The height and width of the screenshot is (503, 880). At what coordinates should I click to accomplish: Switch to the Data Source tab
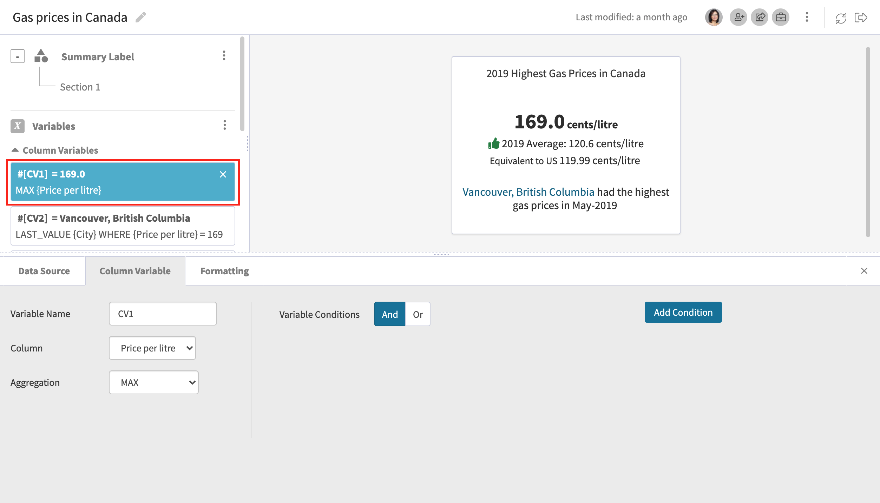(44, 271)
